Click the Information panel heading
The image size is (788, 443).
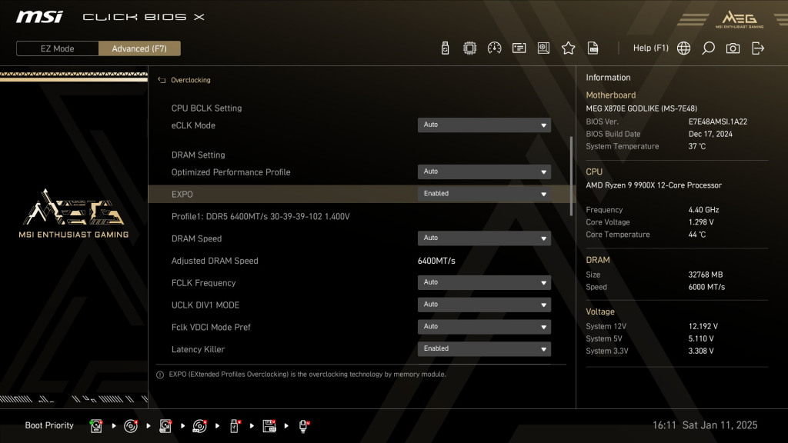608,78
